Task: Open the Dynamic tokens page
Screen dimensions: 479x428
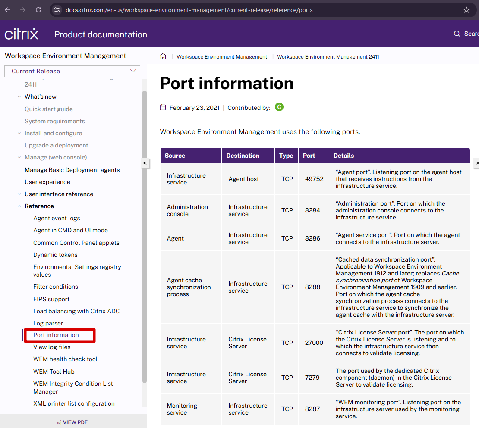Action: click(x=55, y=255)
